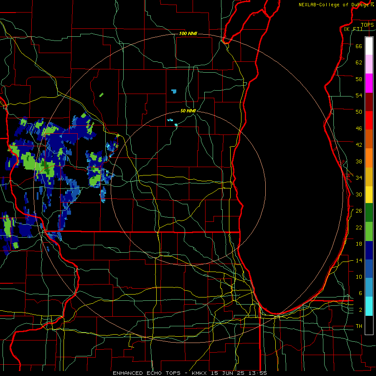The image size is (376, 376).
Task: Click the white swatch atop the tops legend
Action: (369, 46)
